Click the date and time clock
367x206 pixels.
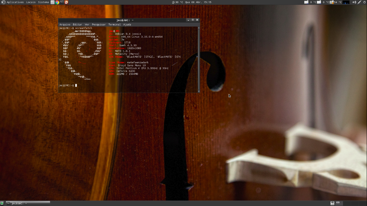[198, 2]
